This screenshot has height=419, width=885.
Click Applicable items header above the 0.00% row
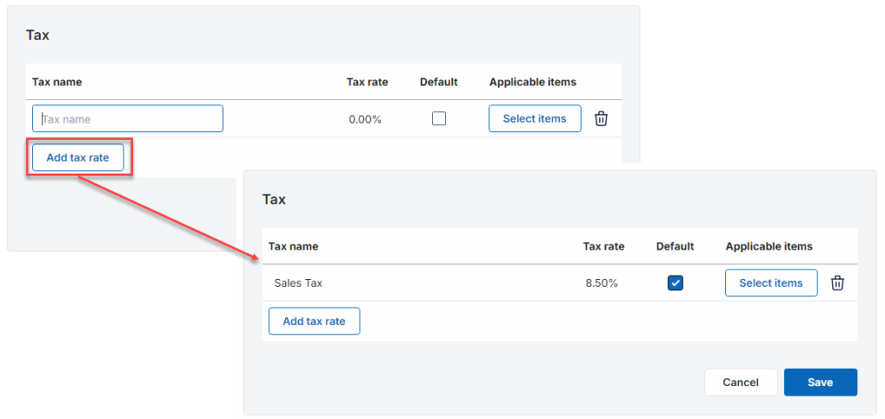point(532,82)
